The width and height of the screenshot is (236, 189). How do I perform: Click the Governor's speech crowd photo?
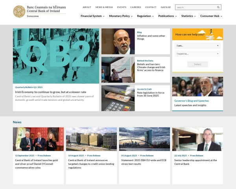pyautogui.click(x=197, y=87)
